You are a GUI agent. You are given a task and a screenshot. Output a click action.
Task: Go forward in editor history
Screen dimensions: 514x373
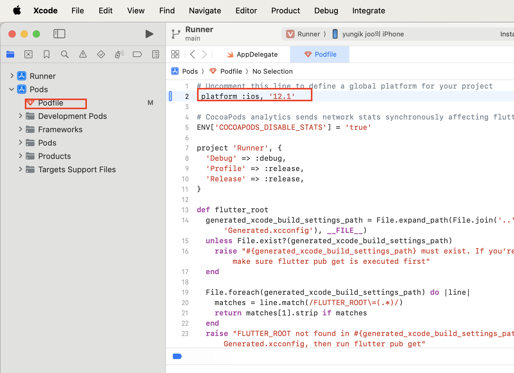(205, 54)
